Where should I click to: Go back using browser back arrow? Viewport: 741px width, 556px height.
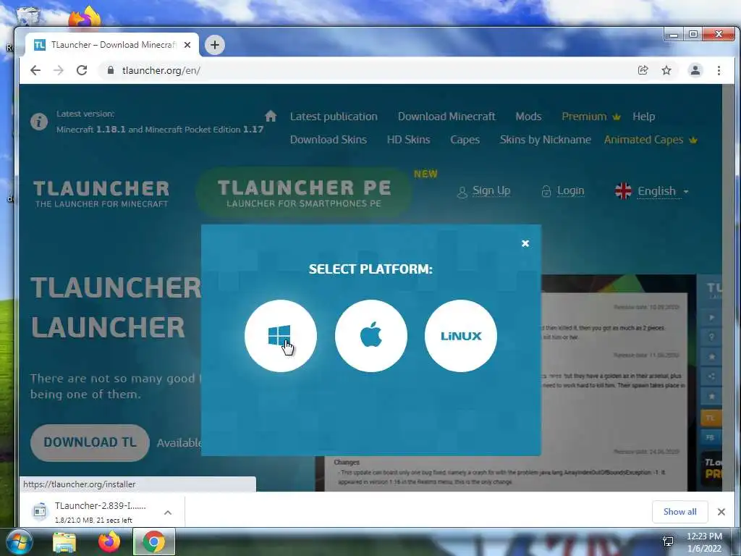pos(35,70)
